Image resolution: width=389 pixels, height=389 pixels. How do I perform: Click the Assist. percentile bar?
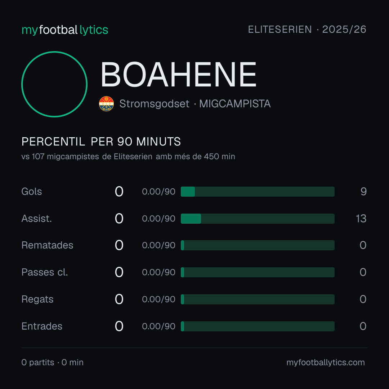[x=258, y=219]
